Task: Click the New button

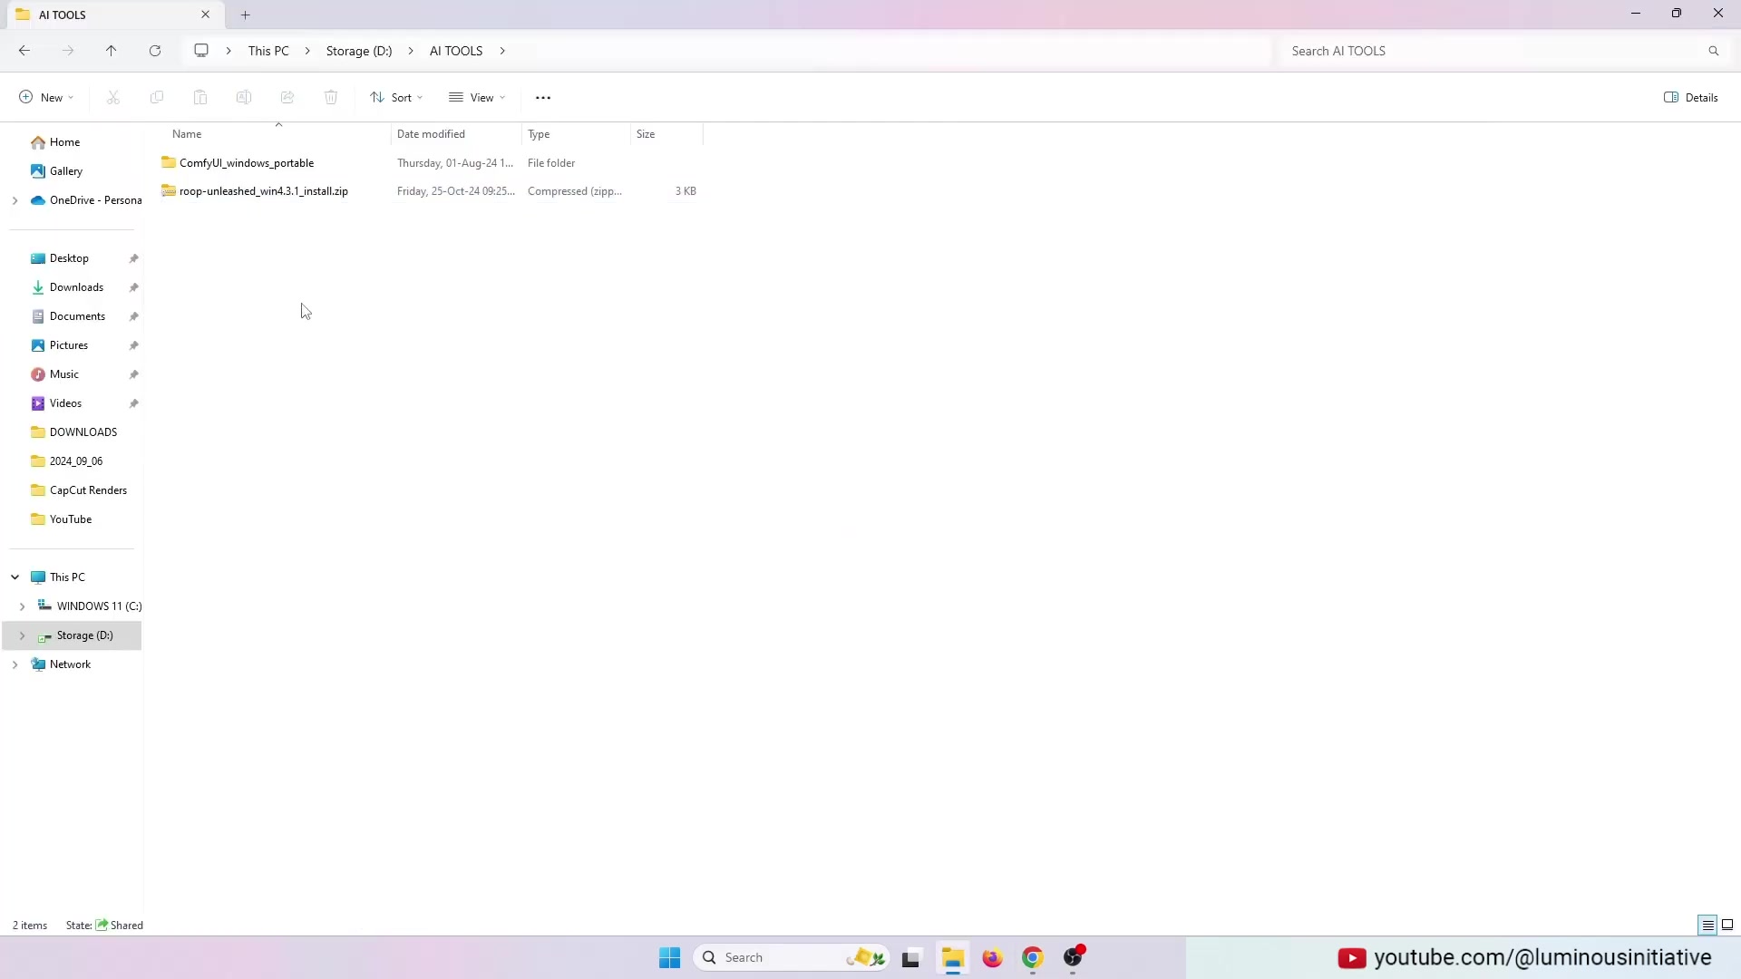Action: [x=46, y=98]
